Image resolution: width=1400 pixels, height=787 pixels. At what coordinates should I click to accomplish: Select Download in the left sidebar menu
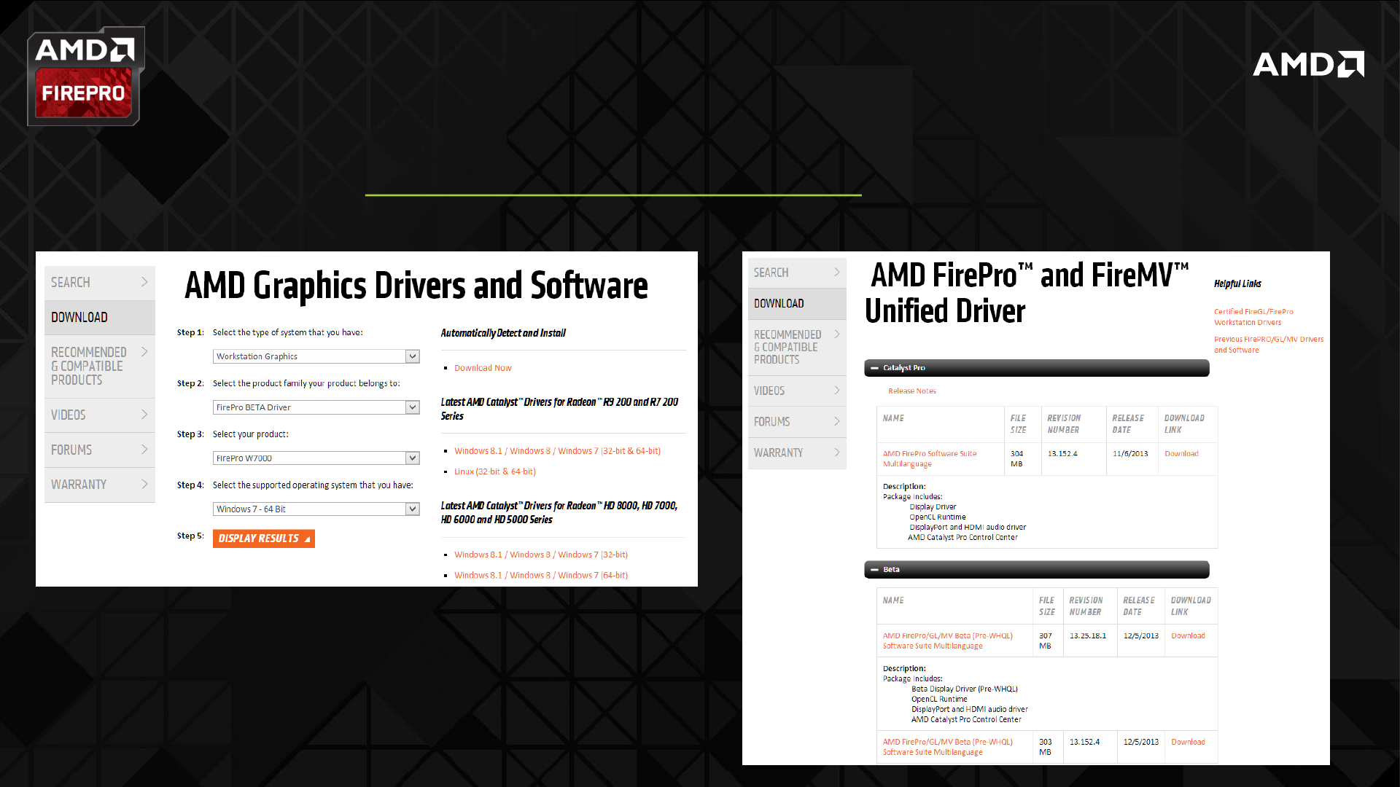[79, 318]
